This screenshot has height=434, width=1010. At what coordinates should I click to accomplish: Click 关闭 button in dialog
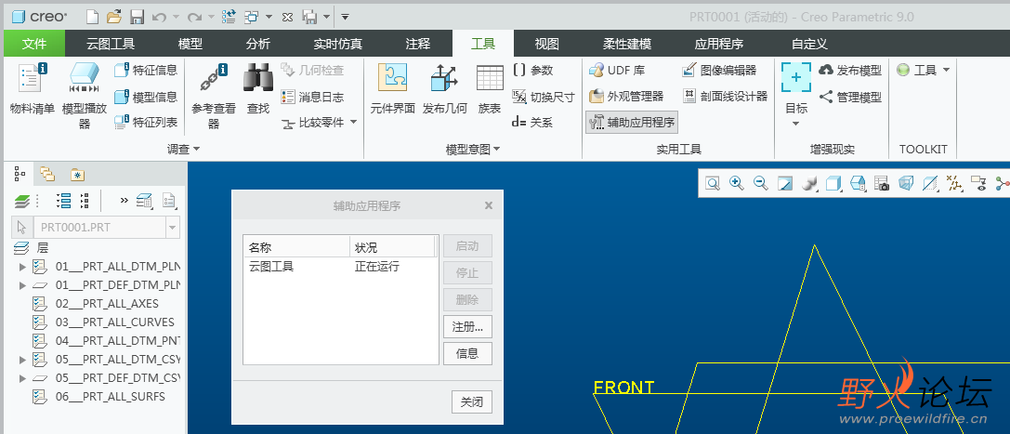click(x=471, y=402)
